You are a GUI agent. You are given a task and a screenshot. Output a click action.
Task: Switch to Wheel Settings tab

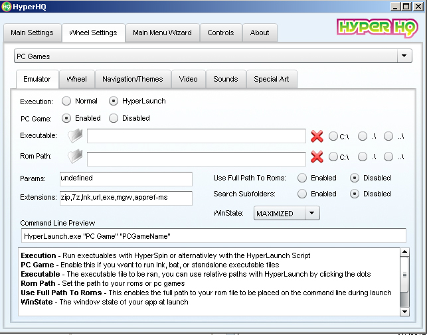point(94,33)
